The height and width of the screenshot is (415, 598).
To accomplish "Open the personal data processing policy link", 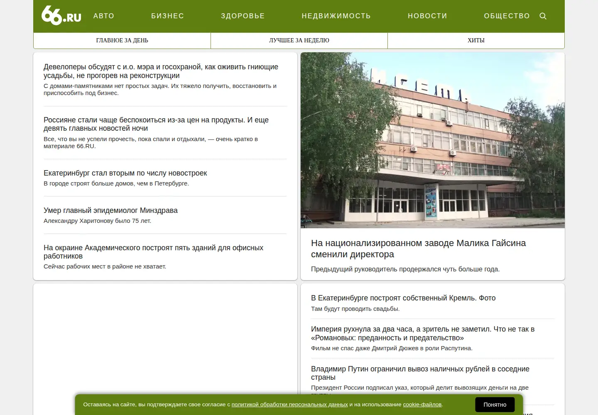I will 289,405.
